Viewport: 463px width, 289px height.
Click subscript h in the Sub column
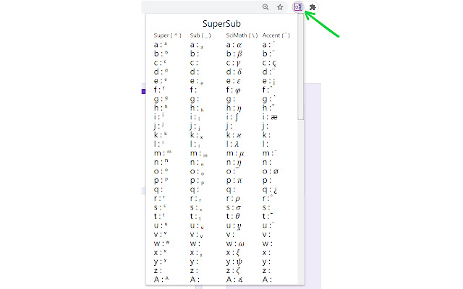202,110
